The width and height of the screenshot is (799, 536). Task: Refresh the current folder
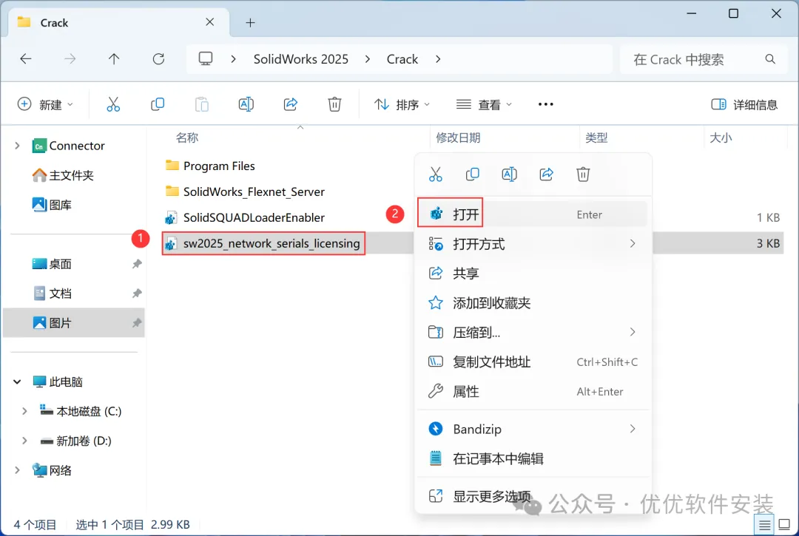158,59
